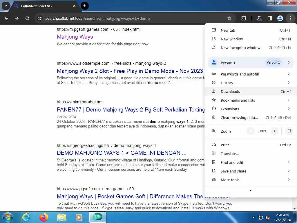Close the CollabNet SearXNG tab
The width and height of the screenshot is (297, 223).
(74, 6)
